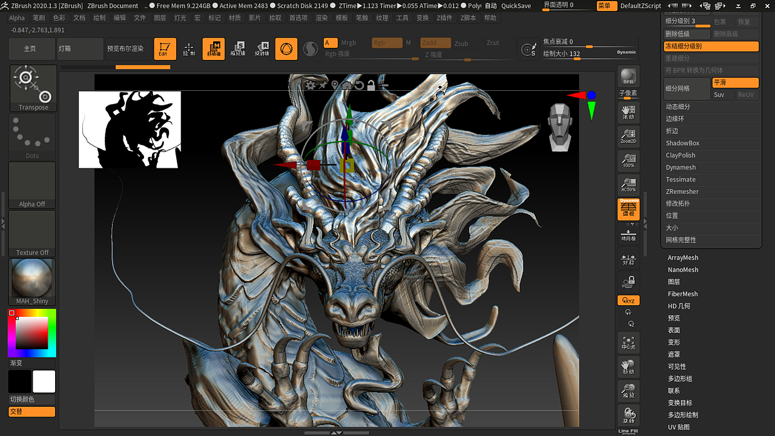Expand the FiberMesh subpalette
Screen dimensions: 775x436
[683, 294]
